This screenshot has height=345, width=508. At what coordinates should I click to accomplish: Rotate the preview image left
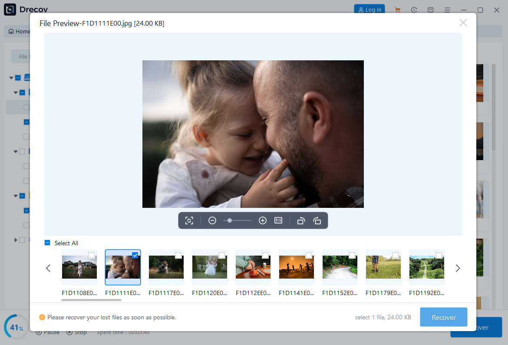click(301, 220)
